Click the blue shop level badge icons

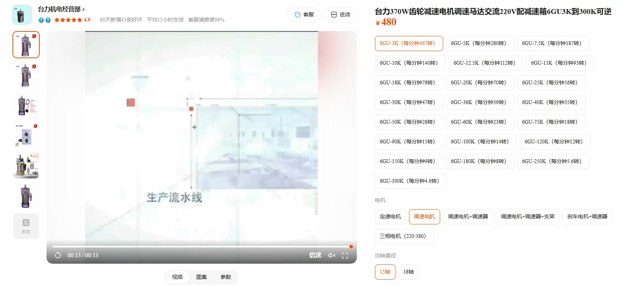[x=45, y=20]
